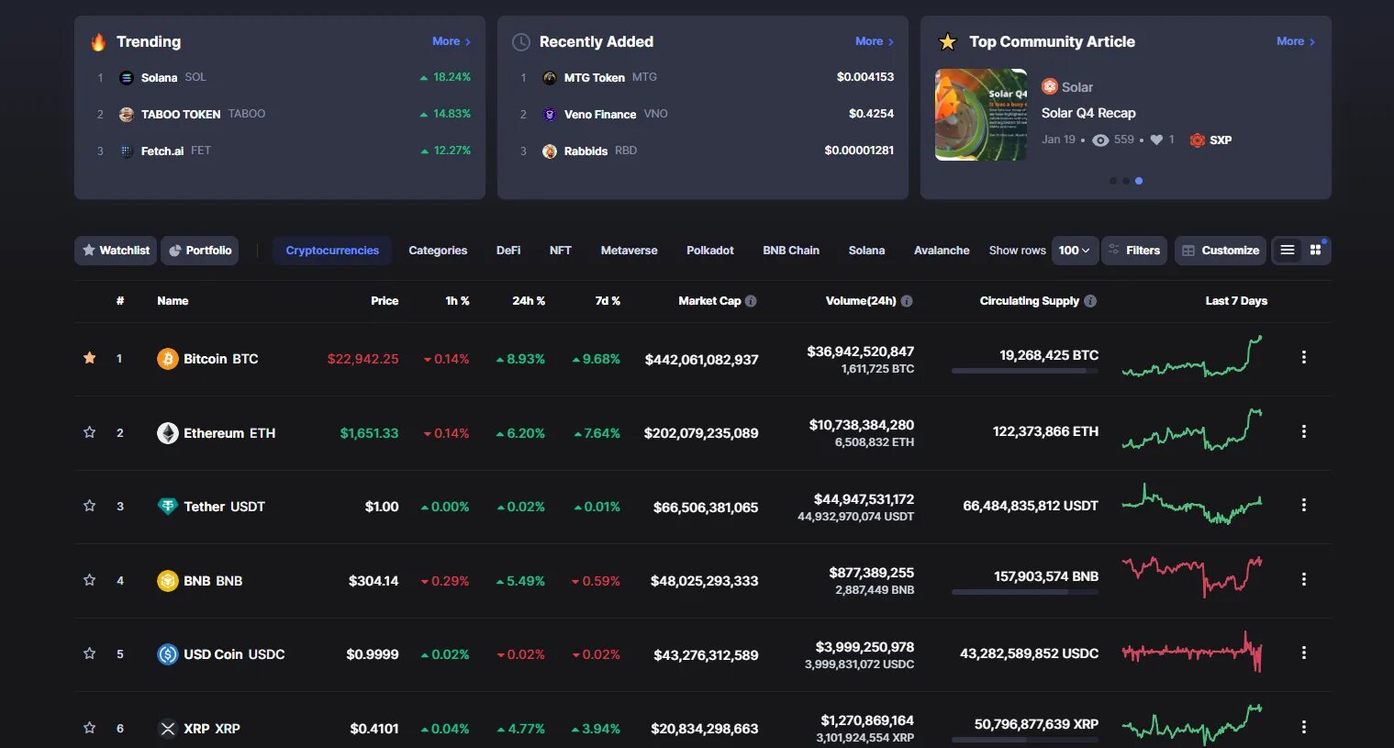Click the Solana trending logo icon
This screenshot has height=748, width=1394.
click(x=127, y=78)
